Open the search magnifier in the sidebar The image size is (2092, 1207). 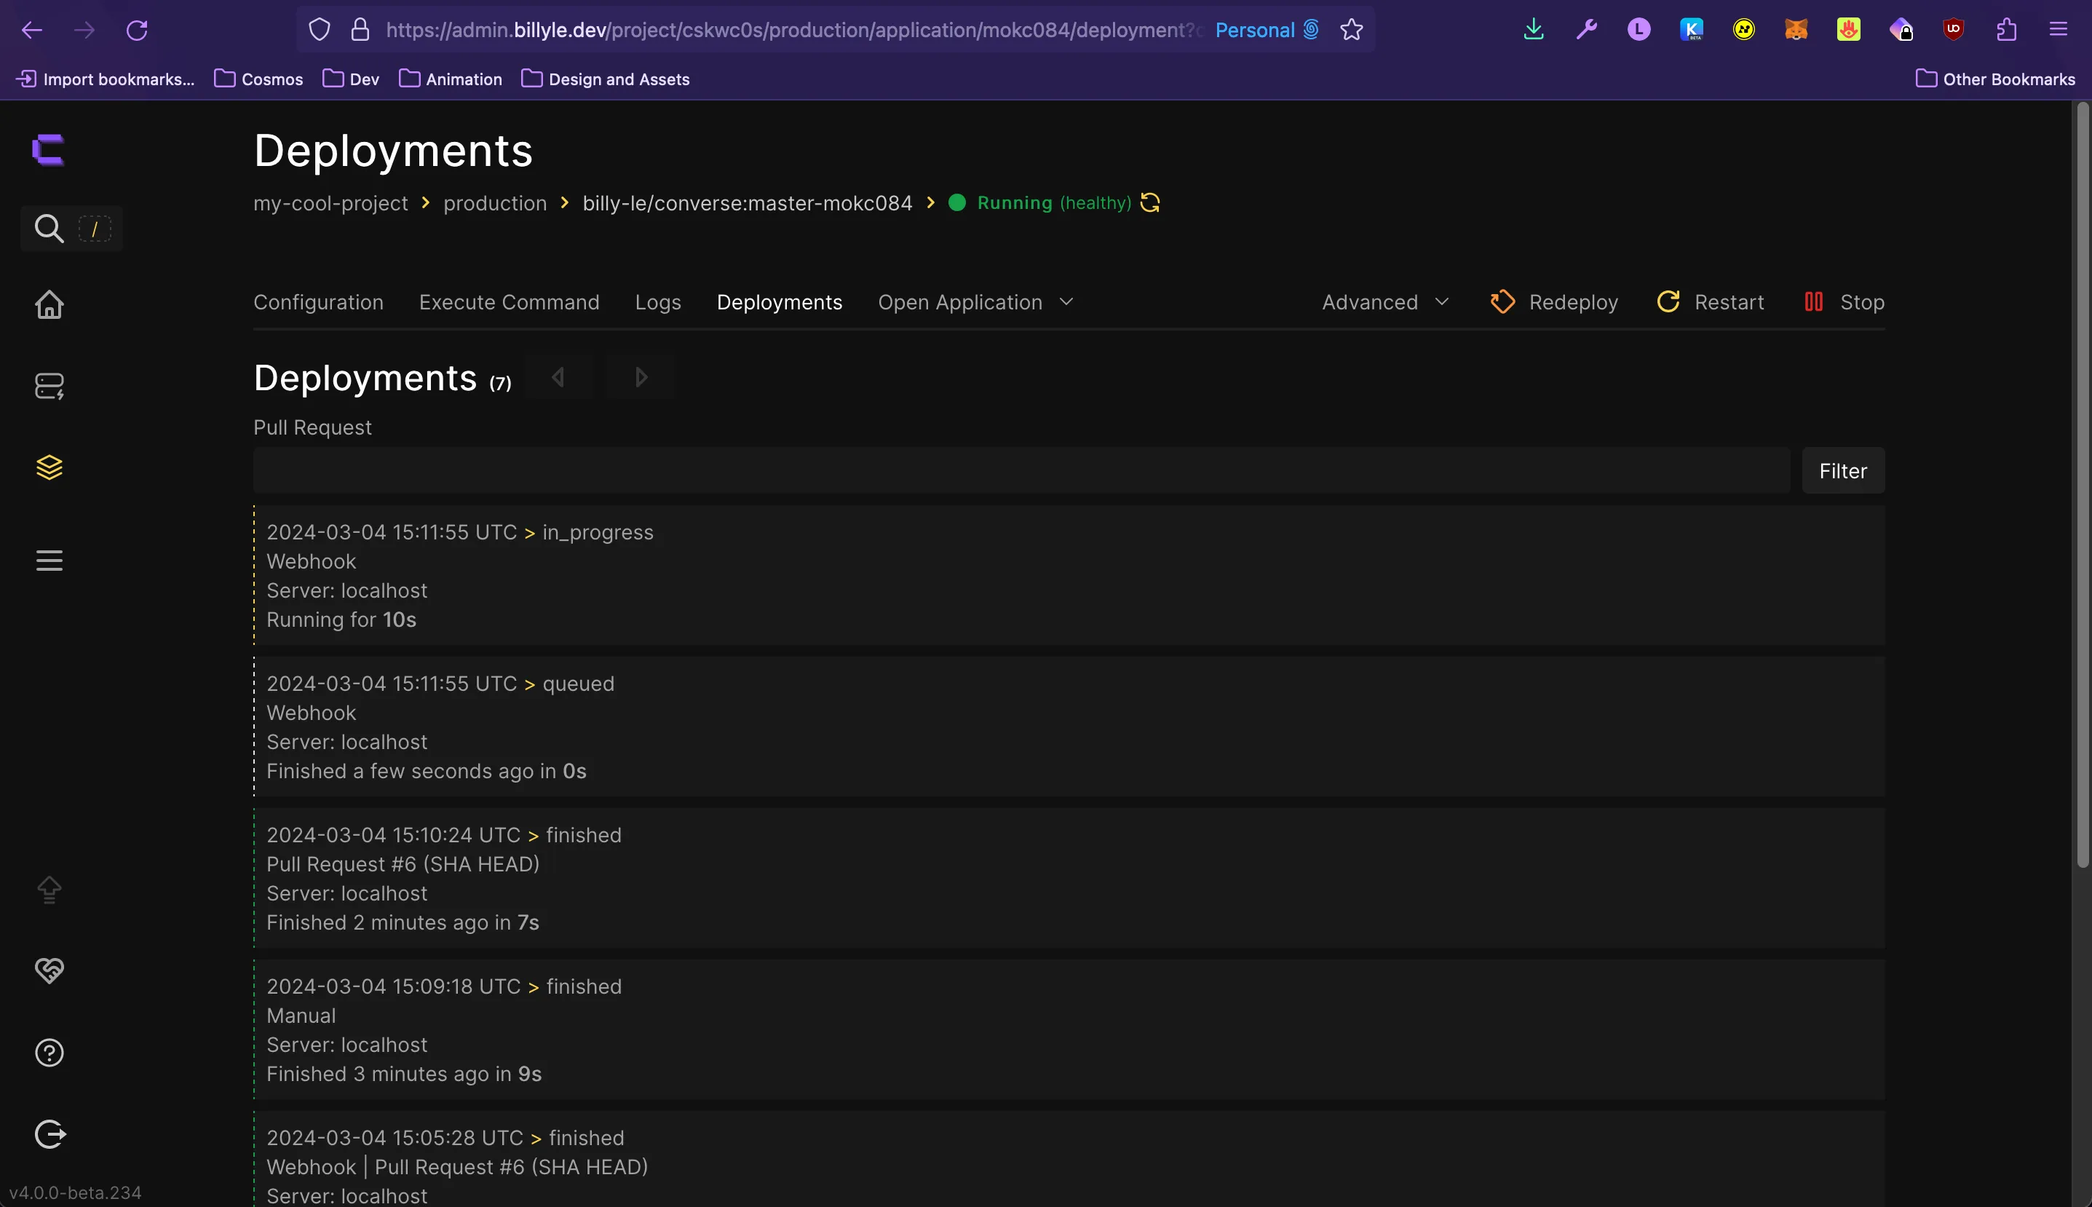click(49, 228)
